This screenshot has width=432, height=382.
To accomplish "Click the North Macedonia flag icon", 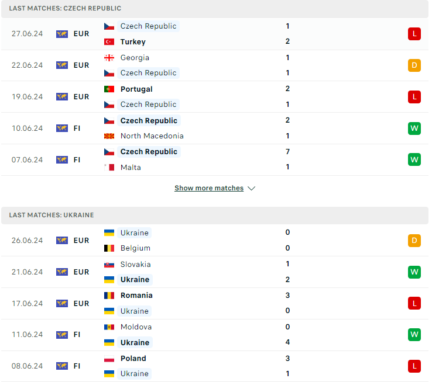I will pyautogui.click(x=109, y=136).
